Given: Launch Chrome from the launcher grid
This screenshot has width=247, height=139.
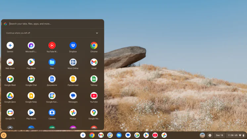Looking at the screenshot, I should (94, 45).
